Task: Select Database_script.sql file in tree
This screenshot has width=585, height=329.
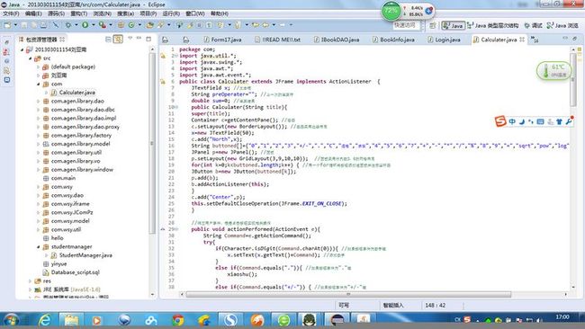Action: pos(76,272)
